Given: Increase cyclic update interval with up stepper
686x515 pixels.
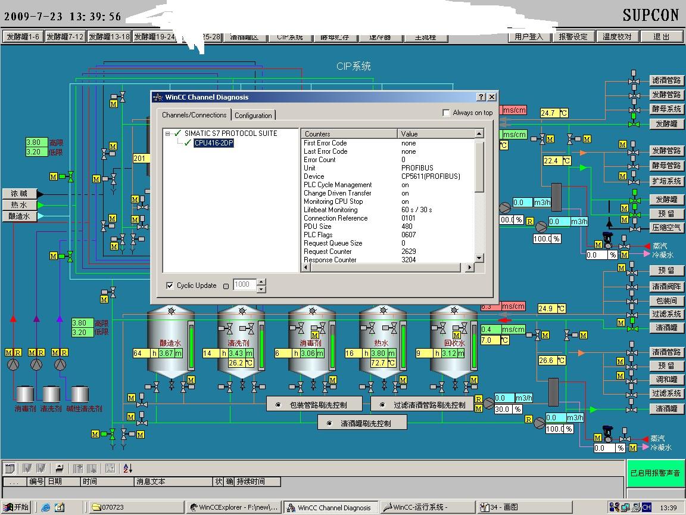Looking at the screenshot, I should 261,281.
